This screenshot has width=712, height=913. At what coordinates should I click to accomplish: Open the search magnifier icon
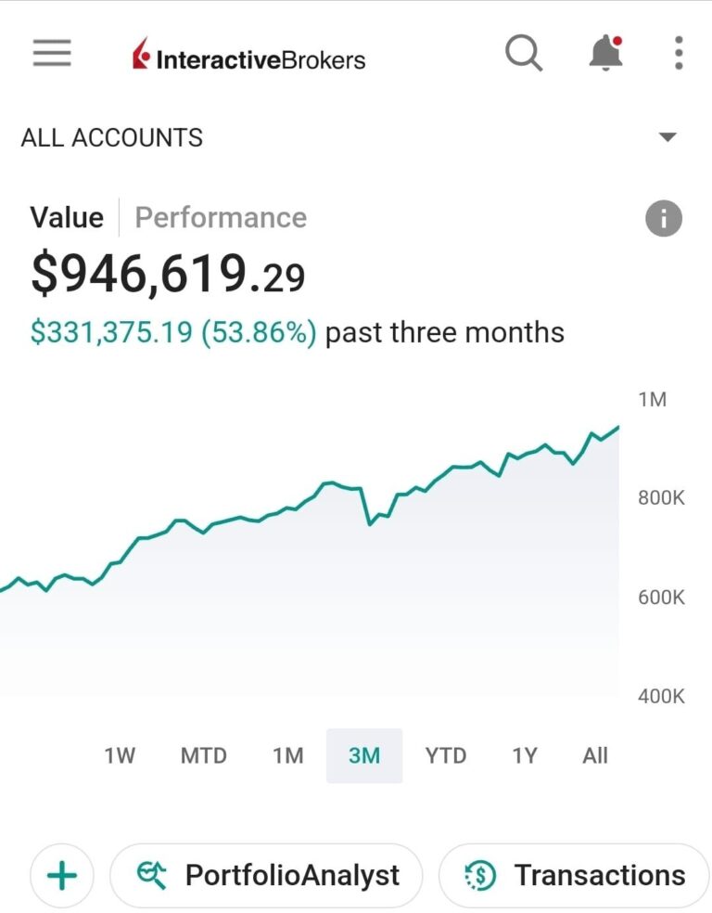click(x=524, y=54)
